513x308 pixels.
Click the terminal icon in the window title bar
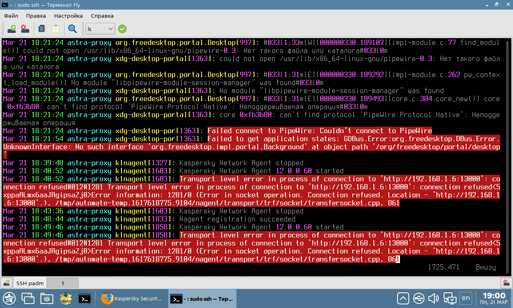[5, 4]
